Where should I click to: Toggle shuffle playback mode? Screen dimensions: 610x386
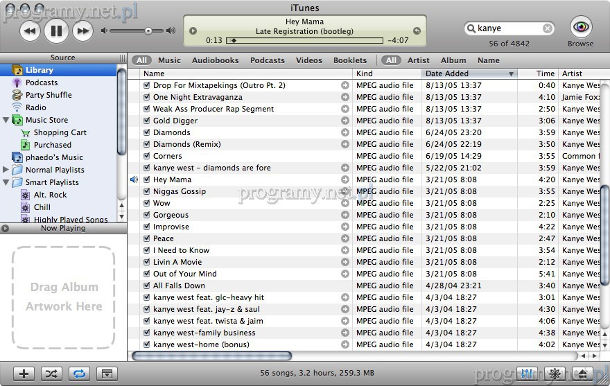pos(51,374)
